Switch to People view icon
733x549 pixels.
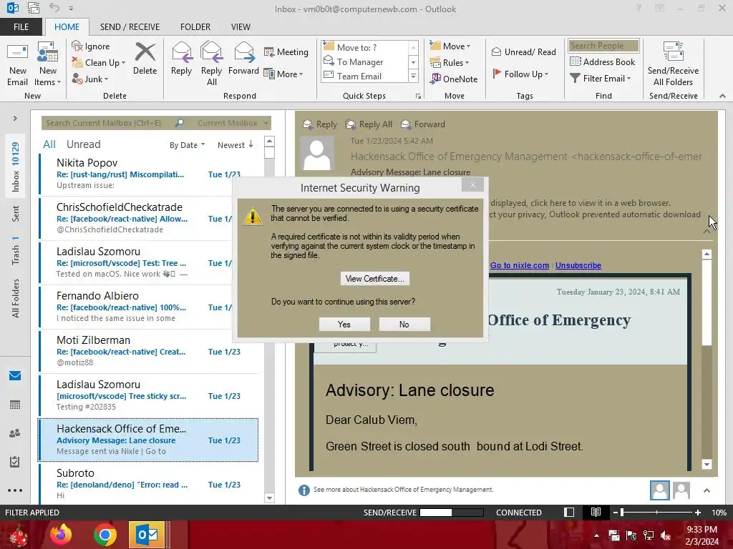click(15, 433)
